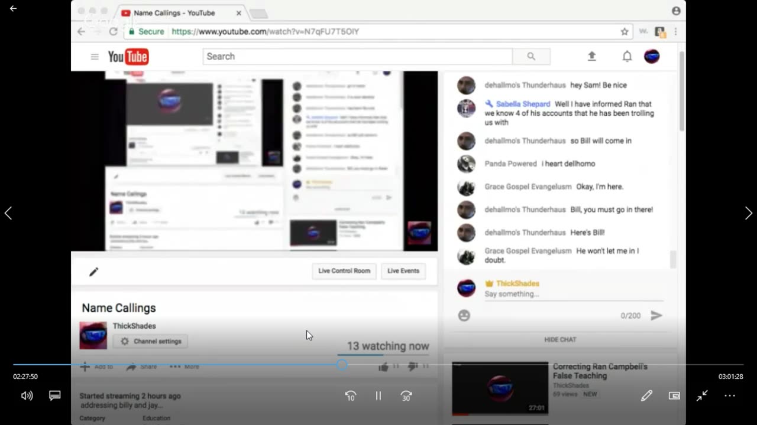Open the YouTube hamburger guide menu

[95, 57]
